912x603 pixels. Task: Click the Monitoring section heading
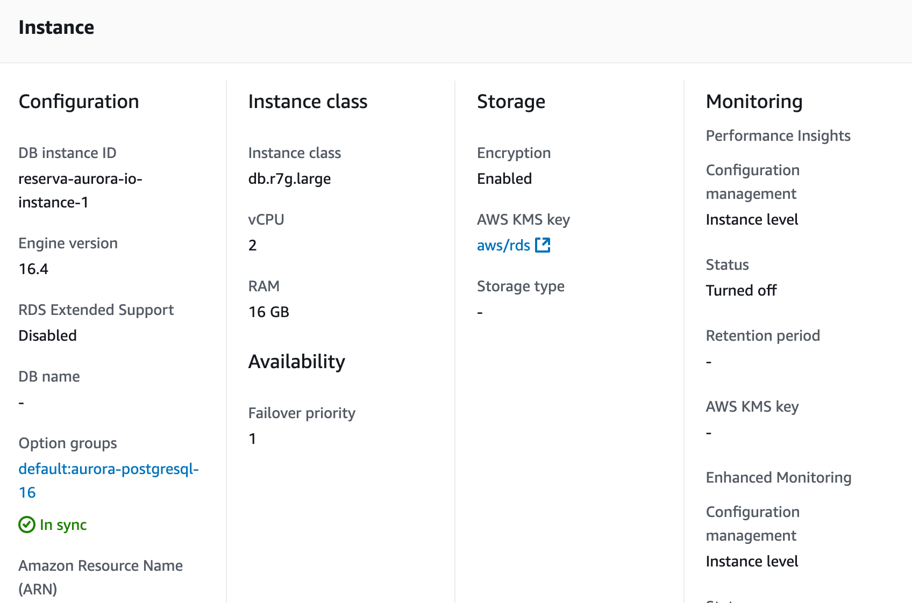coord(754,102)
